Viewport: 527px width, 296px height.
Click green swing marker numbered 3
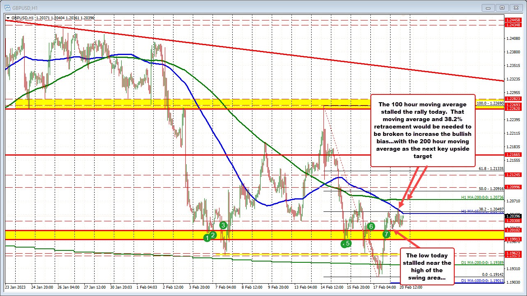click(224, 225)
